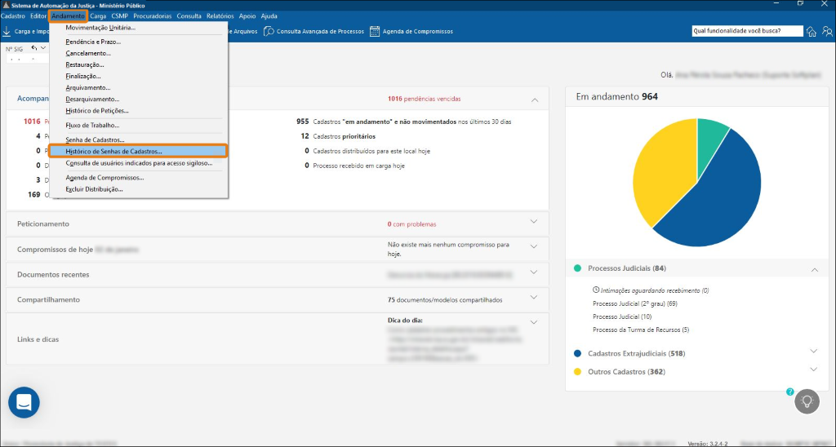836x447 pixels.
Task: Select Pendência e Prazo menu entry
Action: point(139,42)
